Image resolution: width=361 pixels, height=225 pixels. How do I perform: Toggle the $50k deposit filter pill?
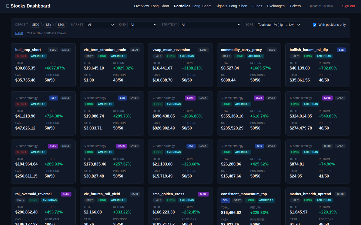[x=61, y=25]
